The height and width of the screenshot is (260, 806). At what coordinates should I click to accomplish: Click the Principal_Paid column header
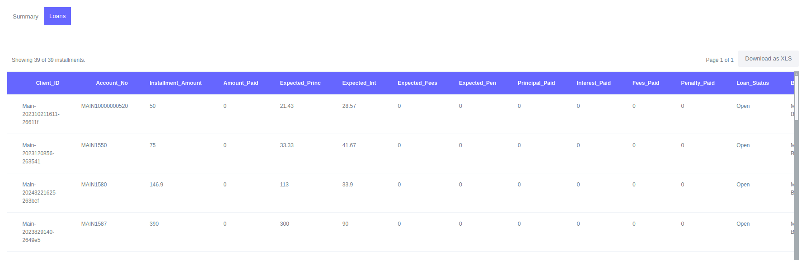536,83
